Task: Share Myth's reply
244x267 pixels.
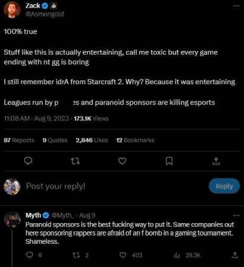Action: 235,255
